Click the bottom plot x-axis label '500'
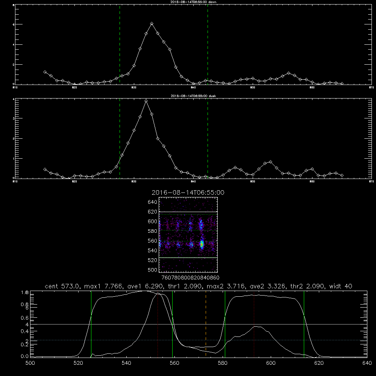Screen dimensions: 376x376 [x=30, y=363]
